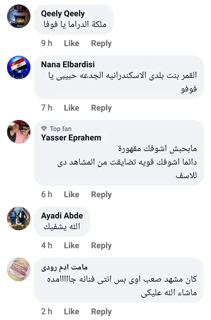Open Ayadi Abde's profile picture
The image size is (211, 320).
[19, 218]
